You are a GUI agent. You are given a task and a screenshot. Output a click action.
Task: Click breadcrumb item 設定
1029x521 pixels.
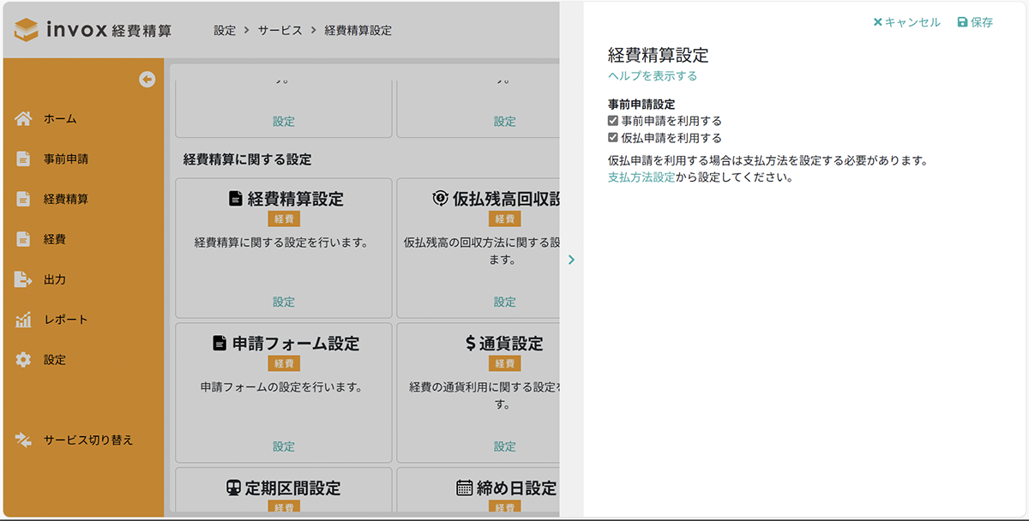click(x=225, y=30)
